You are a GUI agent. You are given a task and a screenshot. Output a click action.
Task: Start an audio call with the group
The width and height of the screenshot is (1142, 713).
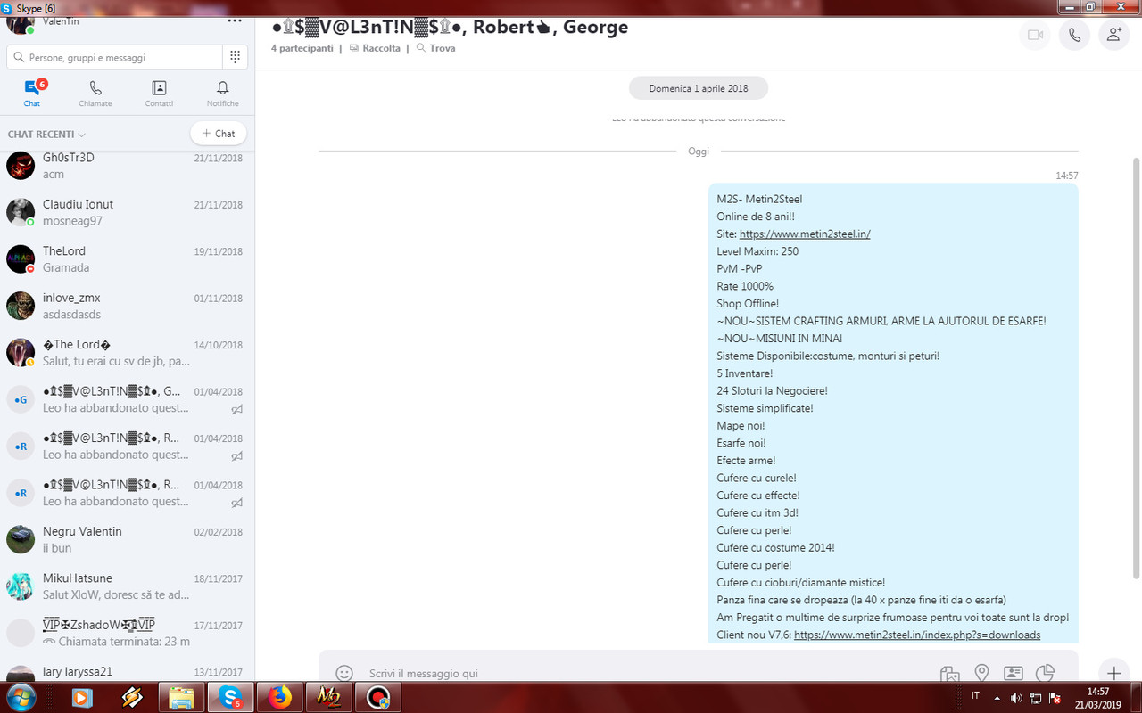coord(1074,35)
